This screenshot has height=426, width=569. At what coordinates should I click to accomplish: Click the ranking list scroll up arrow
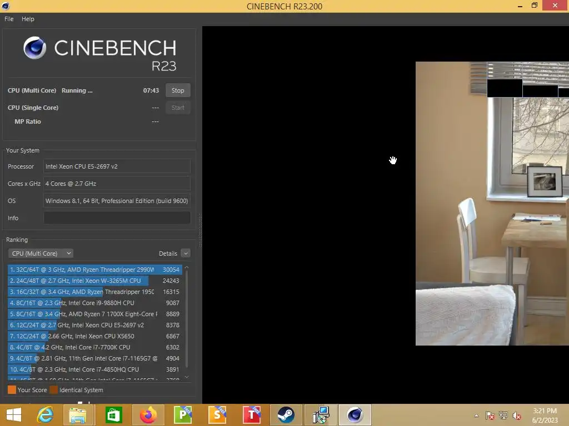tap(187, 267)
